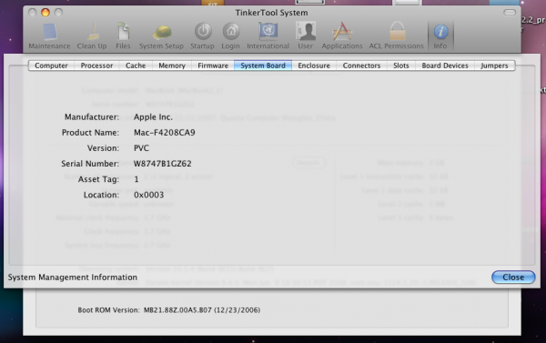This screenshot has height=343, width=546.
Task: Switch to the Board Devices tab
Action: (x=445, y=66)
